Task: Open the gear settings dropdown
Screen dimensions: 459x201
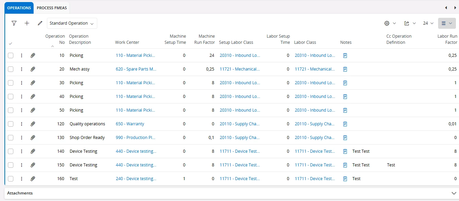Action: [x=390, y=23]
